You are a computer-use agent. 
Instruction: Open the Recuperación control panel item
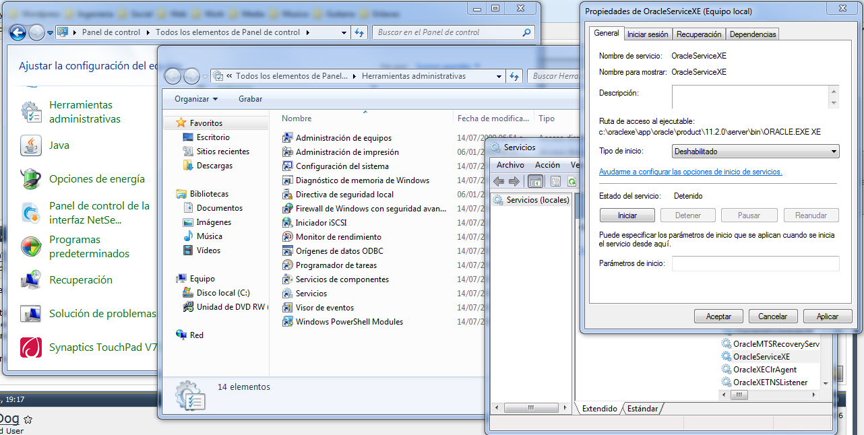coord(81,280)
